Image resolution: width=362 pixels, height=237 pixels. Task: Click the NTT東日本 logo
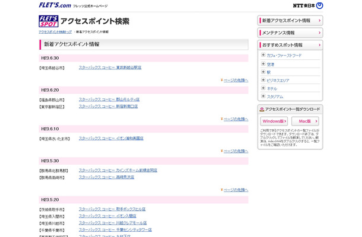click(308, 5)
